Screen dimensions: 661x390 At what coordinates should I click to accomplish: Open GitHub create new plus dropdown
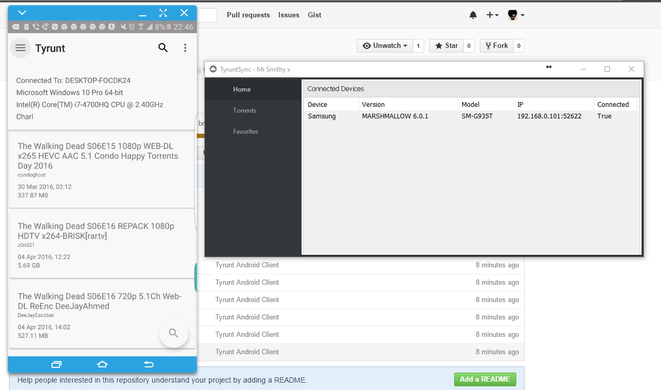coord(493,15)
